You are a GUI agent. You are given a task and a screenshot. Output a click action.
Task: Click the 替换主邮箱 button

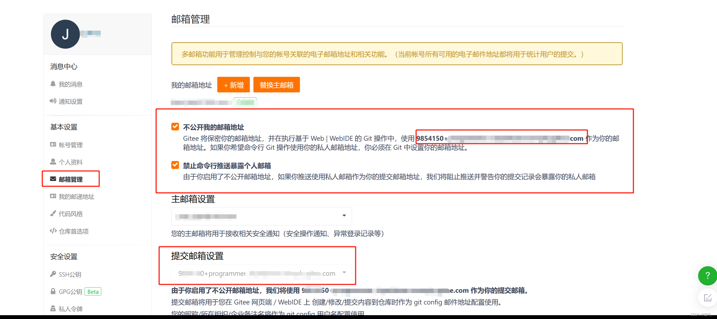[x=276, y=85]
